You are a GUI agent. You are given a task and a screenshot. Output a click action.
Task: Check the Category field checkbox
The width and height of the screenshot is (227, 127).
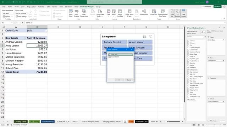(x=188, y=43)
